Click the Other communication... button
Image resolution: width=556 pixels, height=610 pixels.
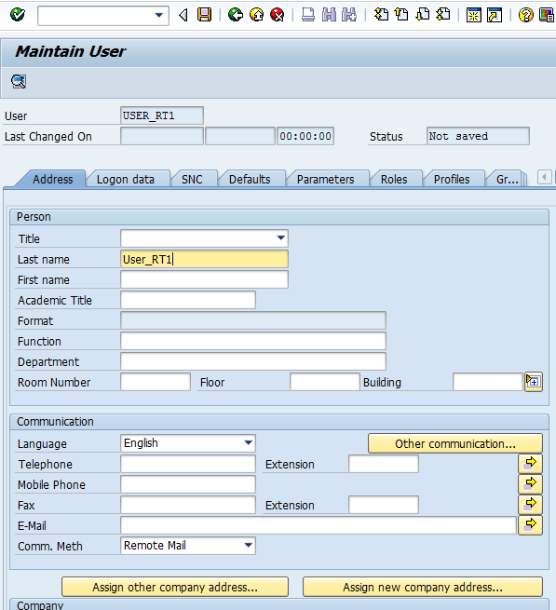[455, 443]
